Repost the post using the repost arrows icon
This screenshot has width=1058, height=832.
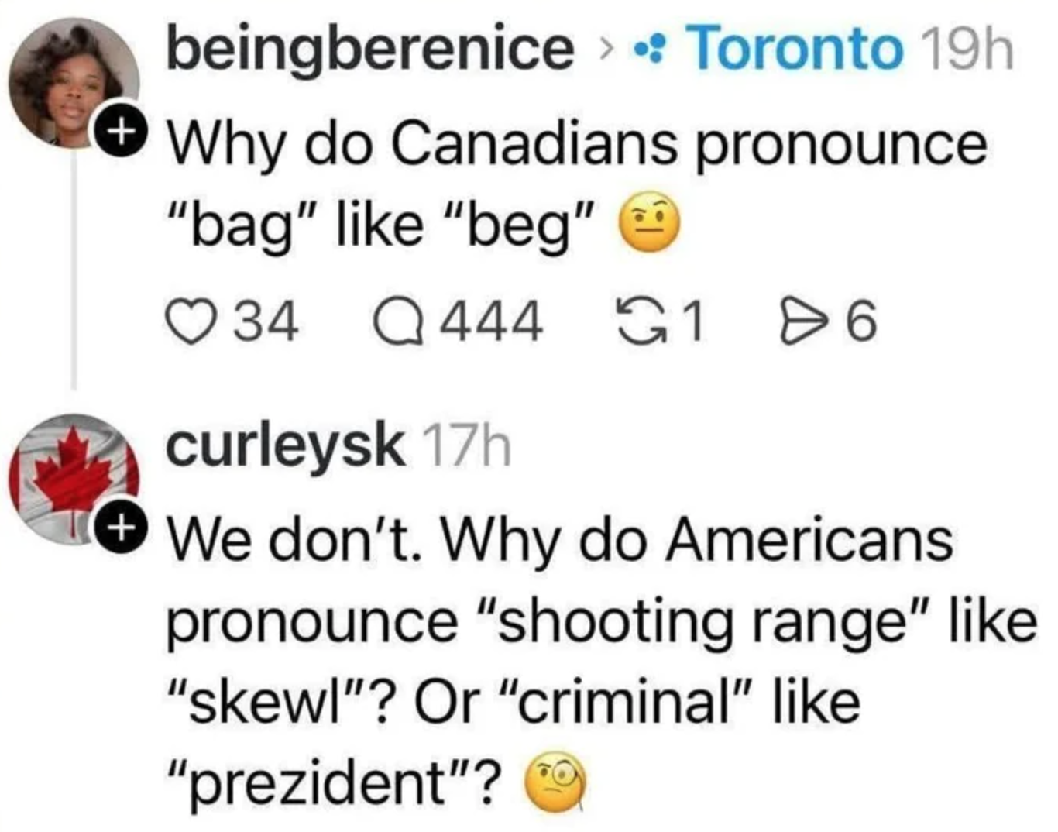coord(638,322)
